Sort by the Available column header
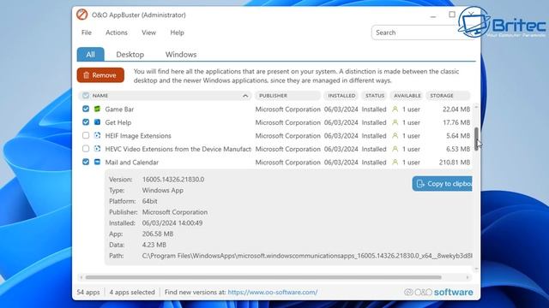 (407, 96)
